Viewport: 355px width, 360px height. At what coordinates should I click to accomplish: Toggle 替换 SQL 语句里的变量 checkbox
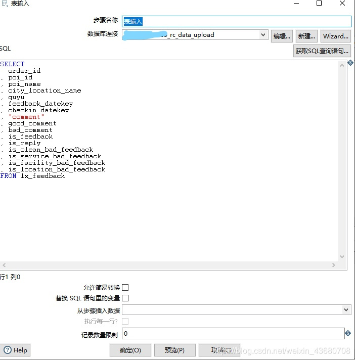coord(125,298)
